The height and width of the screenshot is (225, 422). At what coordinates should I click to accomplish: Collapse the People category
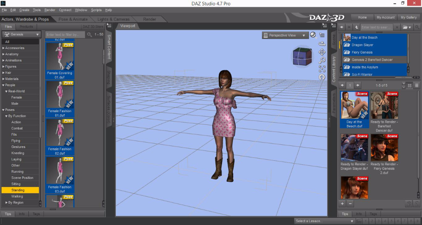[3, 85]
